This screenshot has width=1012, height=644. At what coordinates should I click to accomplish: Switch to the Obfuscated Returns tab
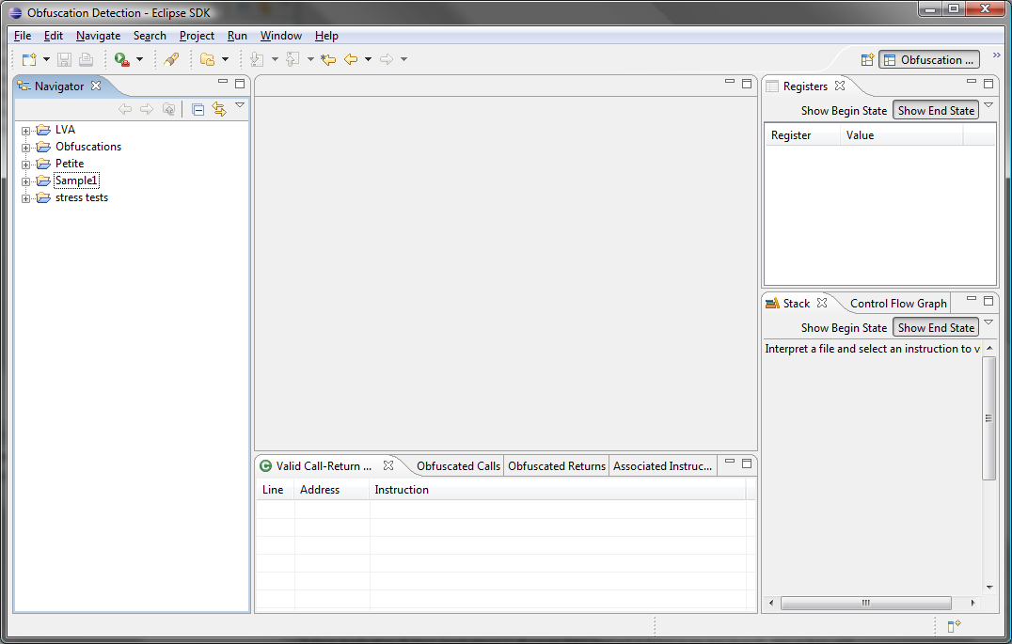pyautogui.click(x=557, y=466)
